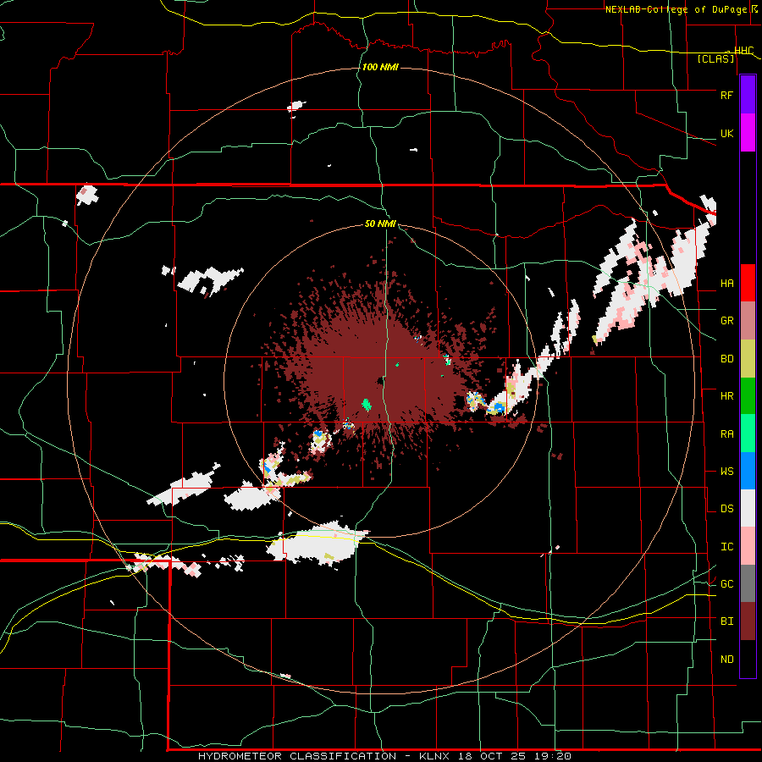Click the HA red legend swatch

[x=748, y=283]
